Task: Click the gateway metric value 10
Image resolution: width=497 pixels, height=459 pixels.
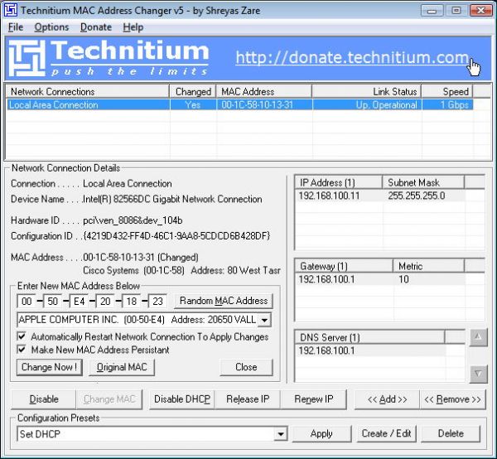Action: pos(403,279)
